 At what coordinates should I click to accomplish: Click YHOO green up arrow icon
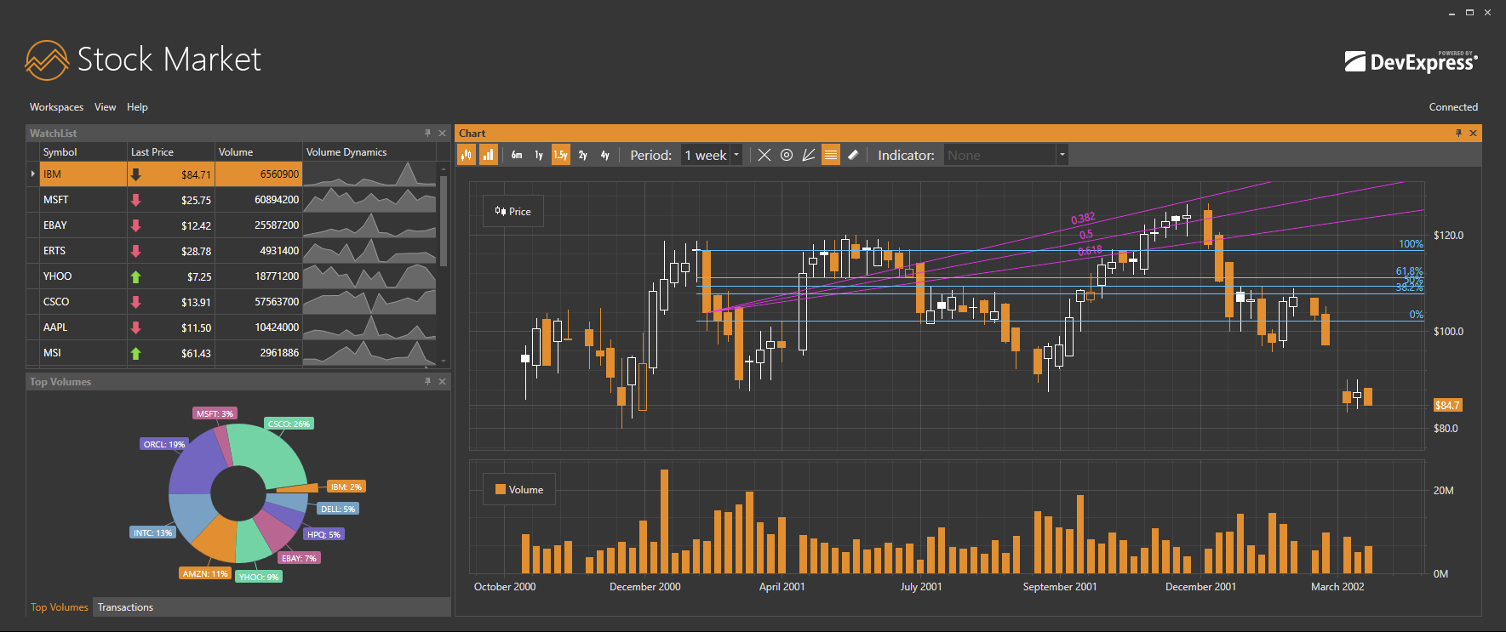click(x=135, y=276)
